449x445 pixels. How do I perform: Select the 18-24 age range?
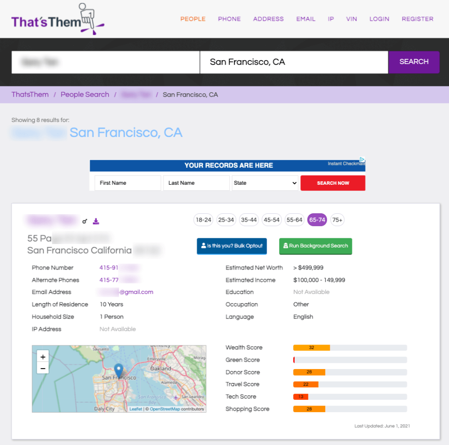click(203, 220)
